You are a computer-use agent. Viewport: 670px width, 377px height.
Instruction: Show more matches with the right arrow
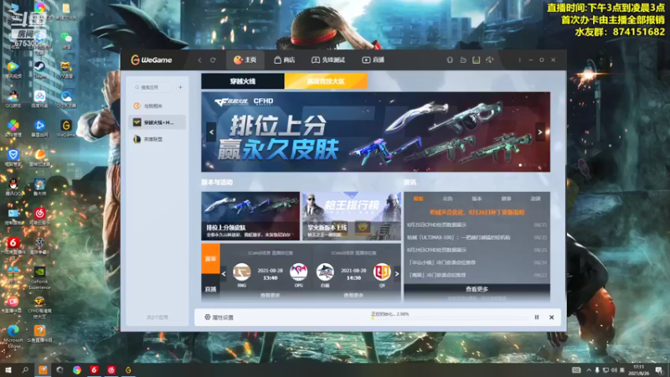tap(397, 274)
